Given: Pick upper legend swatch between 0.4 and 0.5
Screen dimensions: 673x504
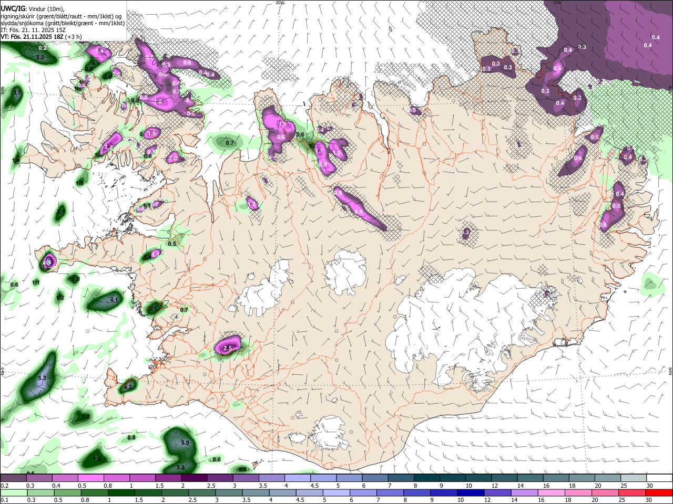Looking at the screenshot, I should tap(65, 478).
